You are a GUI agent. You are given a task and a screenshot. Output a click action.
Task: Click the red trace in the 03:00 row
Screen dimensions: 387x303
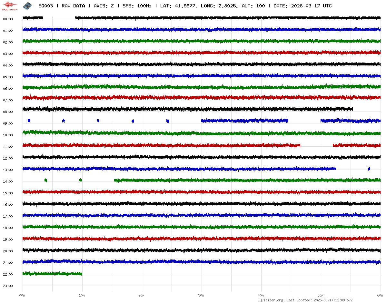(x=201, y=52)
